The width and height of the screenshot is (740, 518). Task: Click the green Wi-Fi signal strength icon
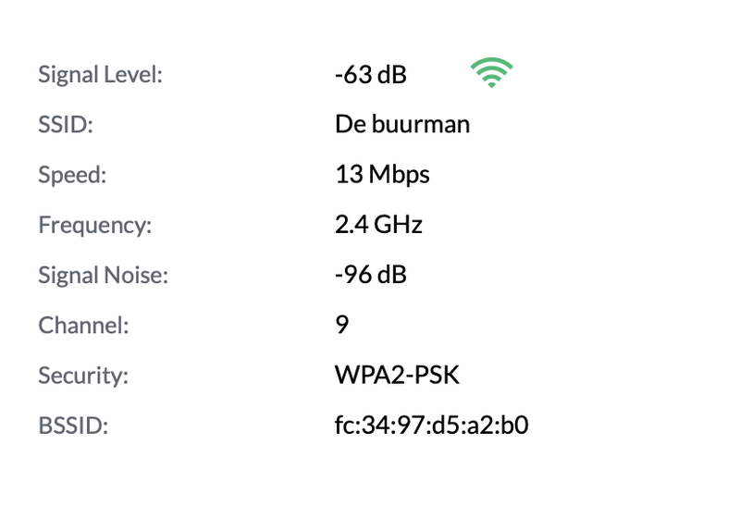pyautogui.click(x=491, y=72)
